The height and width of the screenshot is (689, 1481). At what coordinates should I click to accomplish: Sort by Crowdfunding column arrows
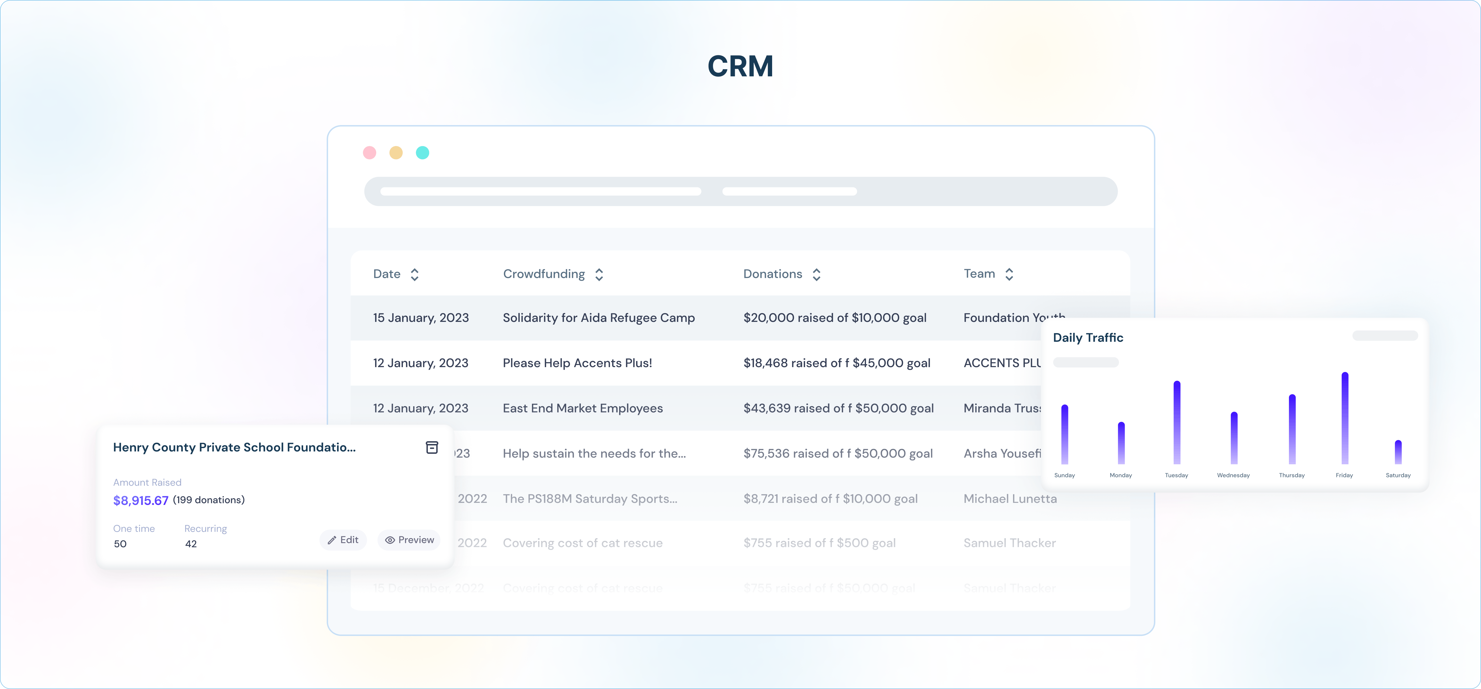coord(599,274)
